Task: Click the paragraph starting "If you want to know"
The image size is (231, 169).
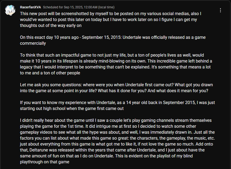Action: click(118, 105)
